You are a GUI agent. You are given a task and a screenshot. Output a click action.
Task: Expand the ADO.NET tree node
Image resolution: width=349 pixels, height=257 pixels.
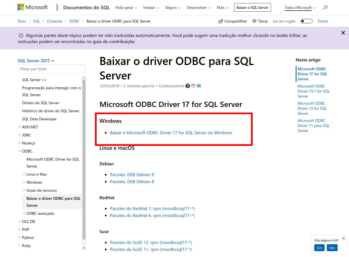[x=20, y=127]
